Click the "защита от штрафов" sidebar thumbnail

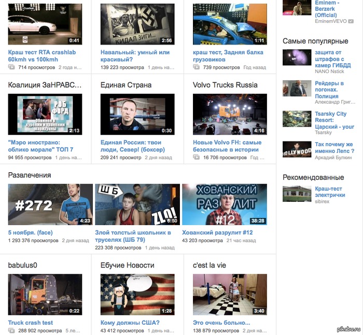tap(297, 57)
